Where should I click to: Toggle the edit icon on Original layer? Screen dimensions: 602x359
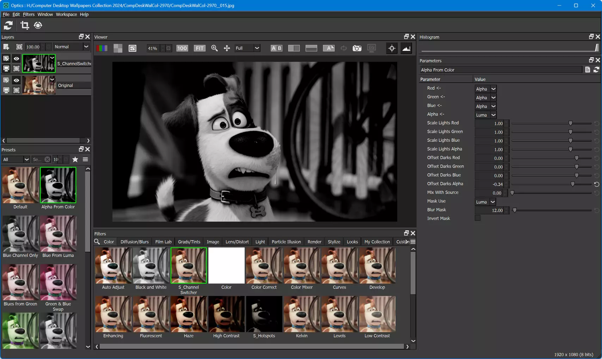(6, 80)
